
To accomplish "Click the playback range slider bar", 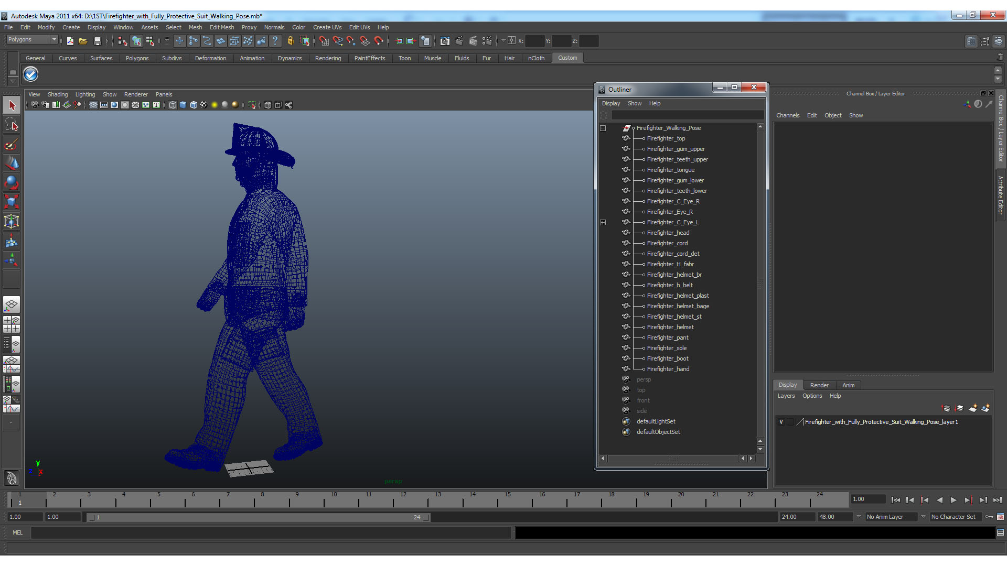I will [x=257, y=517].
